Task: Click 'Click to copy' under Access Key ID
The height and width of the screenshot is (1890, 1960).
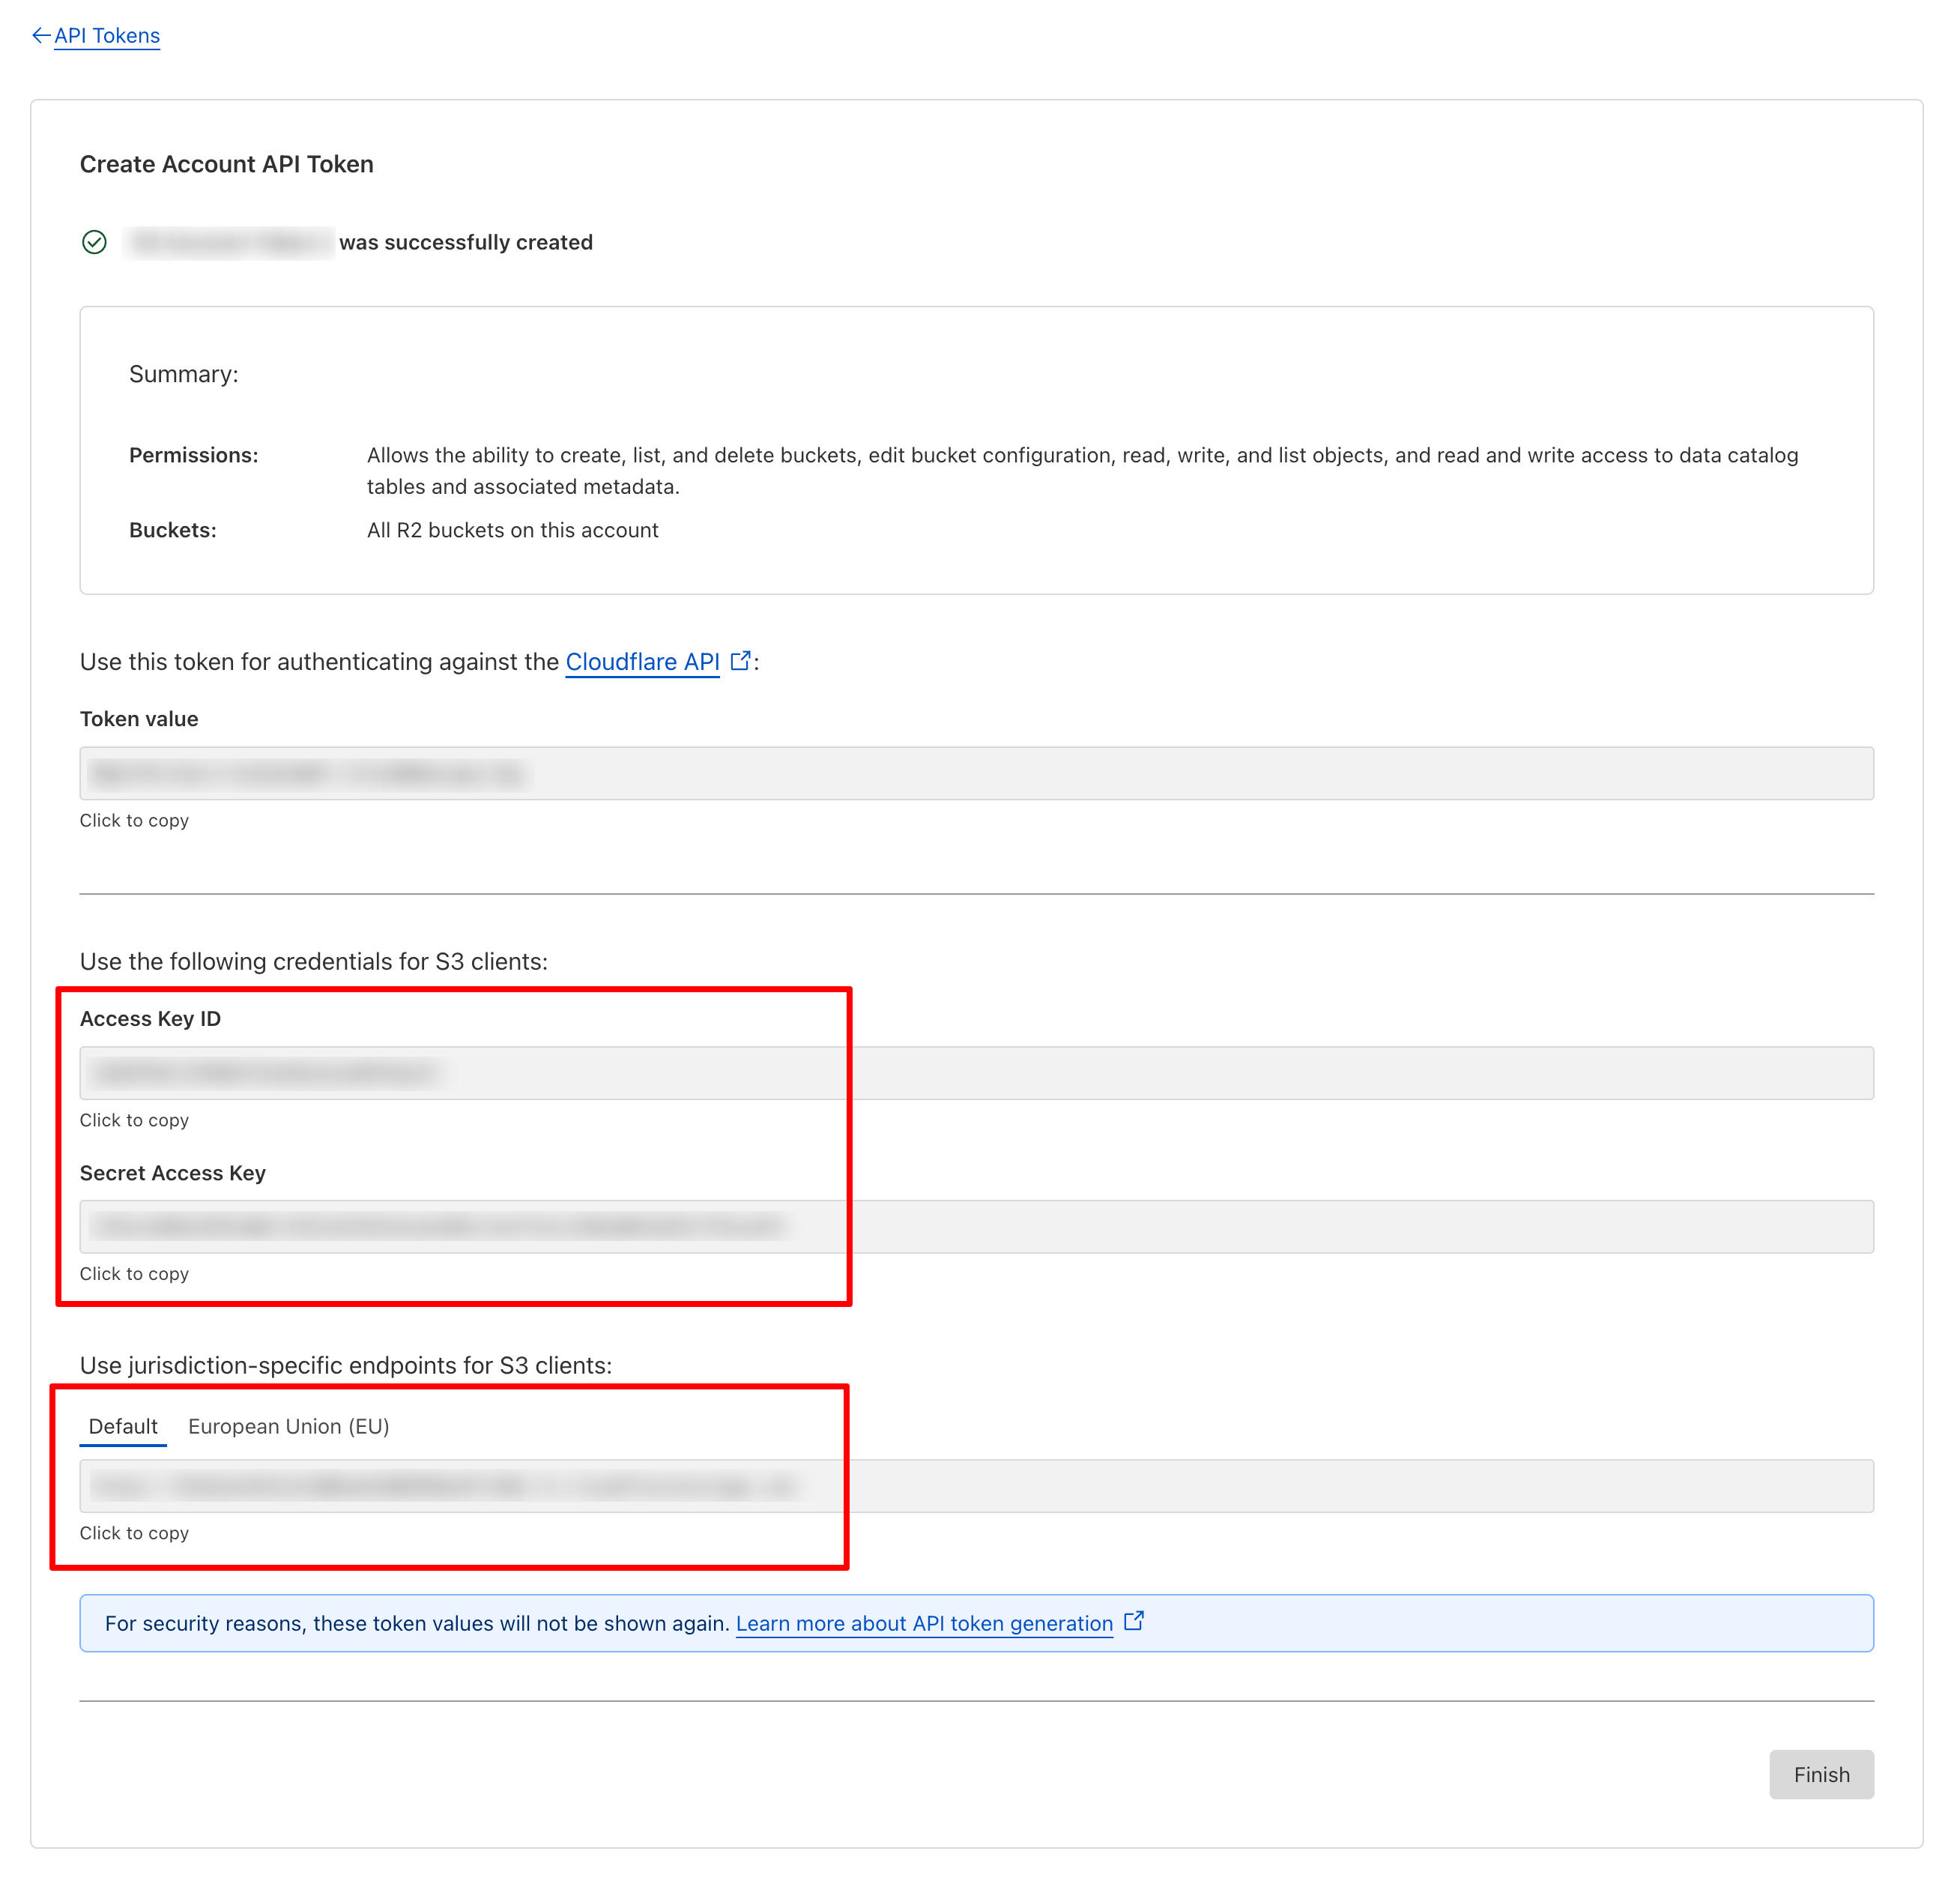Action: pyautogui.click(x=134, y=1121)
